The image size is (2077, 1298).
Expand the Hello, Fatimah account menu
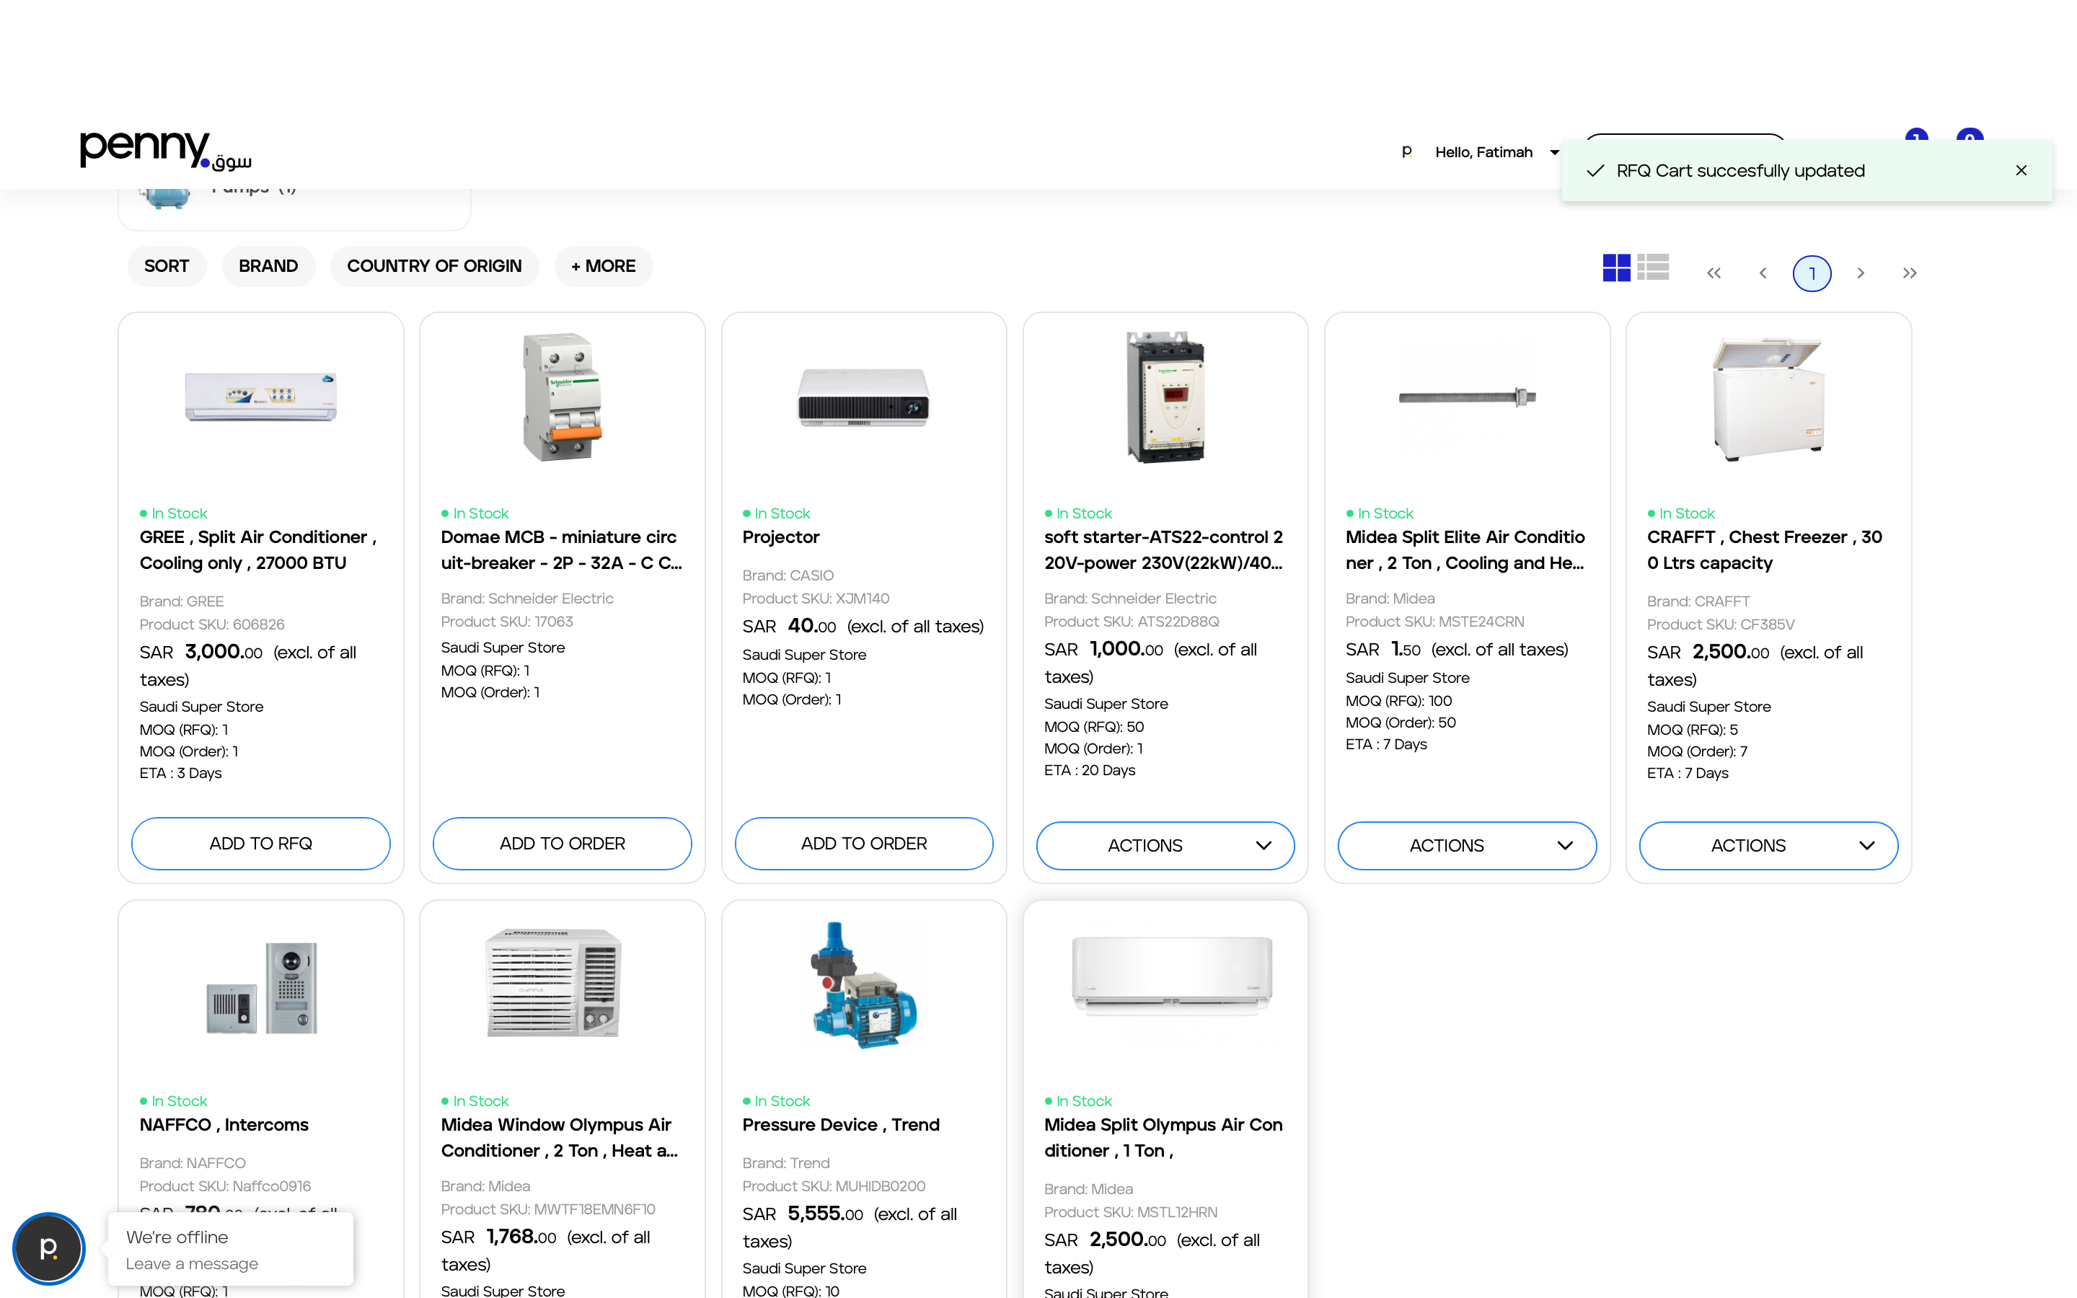tap(1497, 152)
